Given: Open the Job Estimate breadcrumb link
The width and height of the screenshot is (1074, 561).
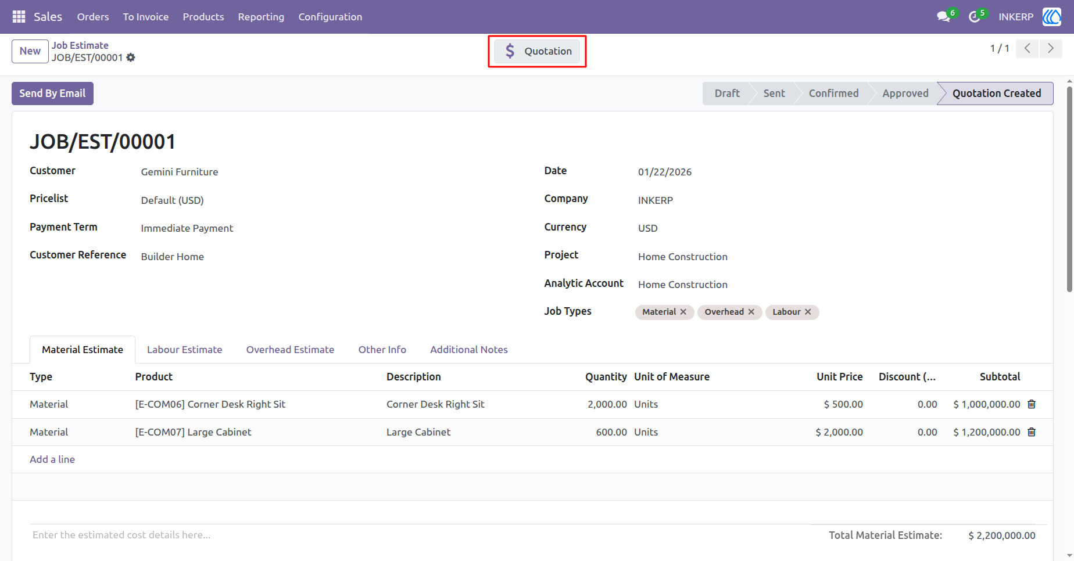Looking at the screenshot, I should point(80,45).
